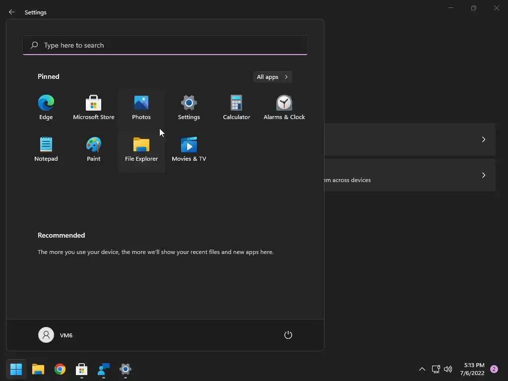Restore down the Settings window
Screen dimensions: 508x381
474,8
